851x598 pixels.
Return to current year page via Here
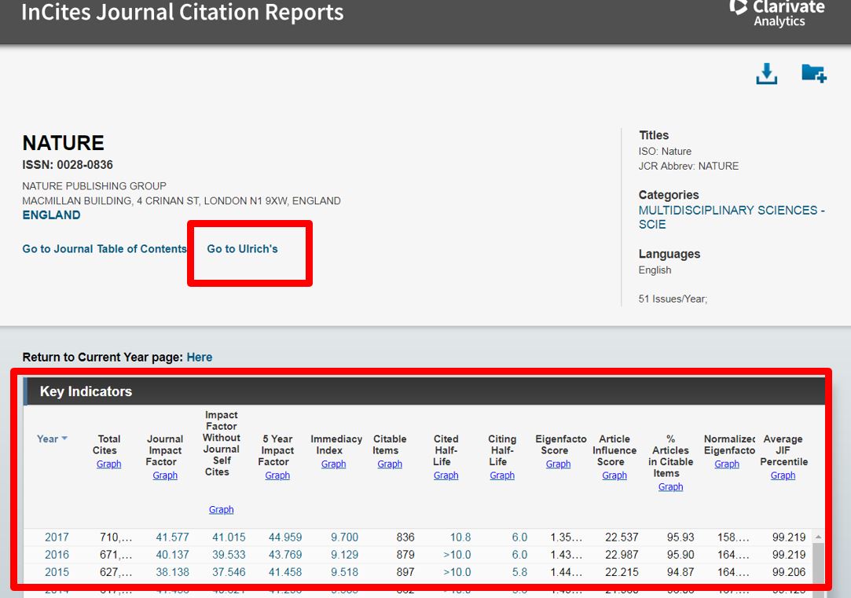pos(199,357)
